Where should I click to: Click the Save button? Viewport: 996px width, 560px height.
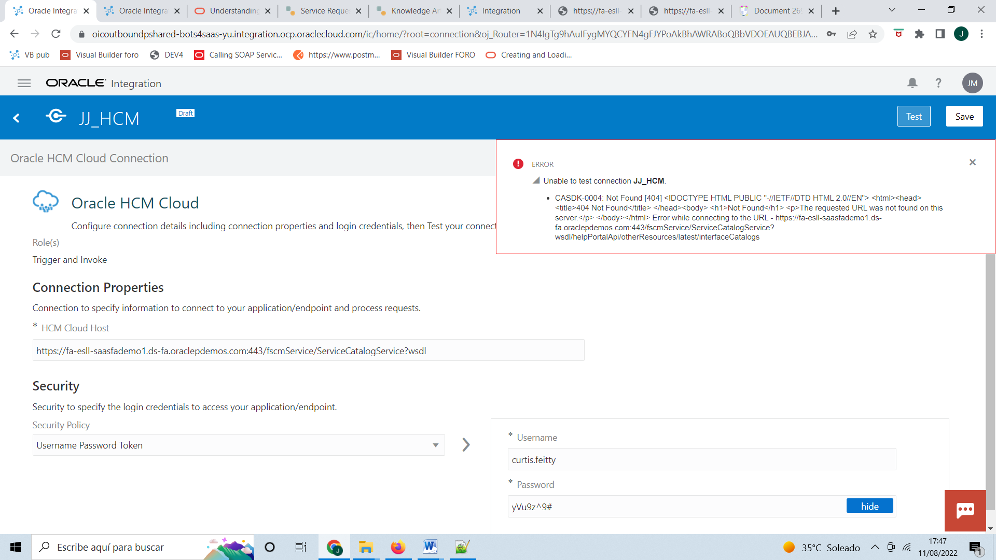964,117
